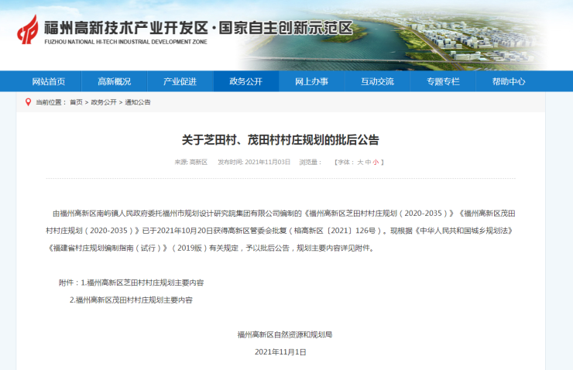
Task: Set font size to 大 (large)
Action: [359, 163]
